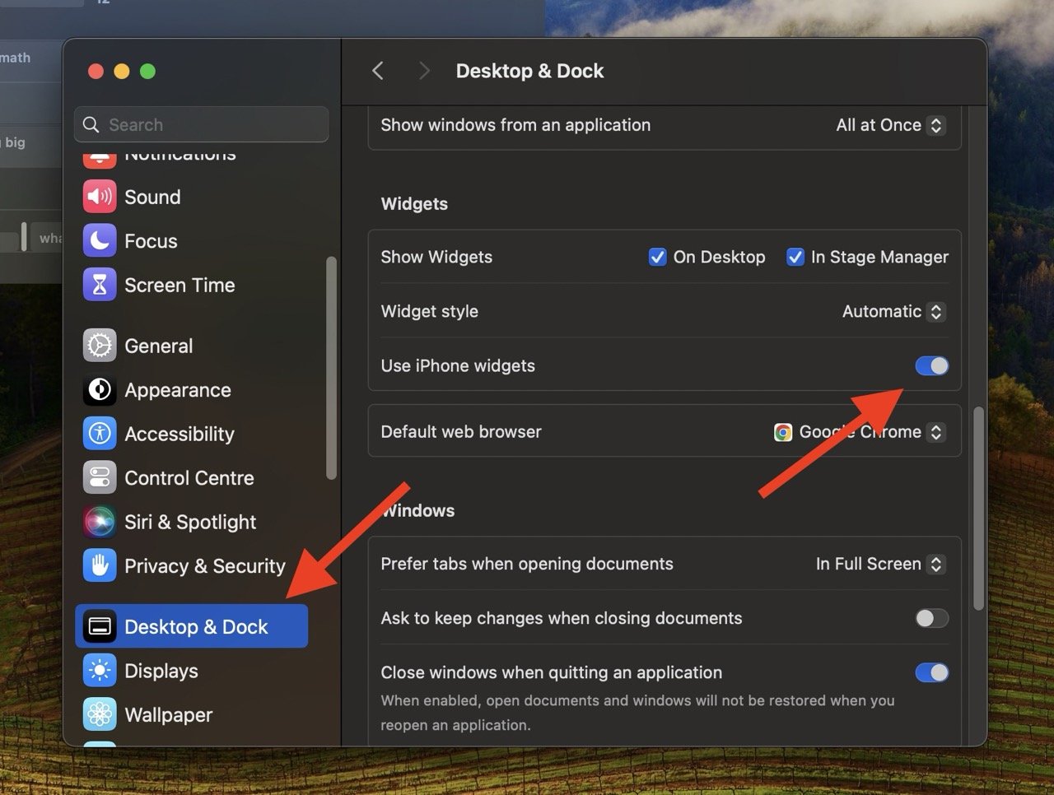Uncheck Show Widgets On Desktop checkbox
Screen dimensions: 1054x795
[657, 258]
